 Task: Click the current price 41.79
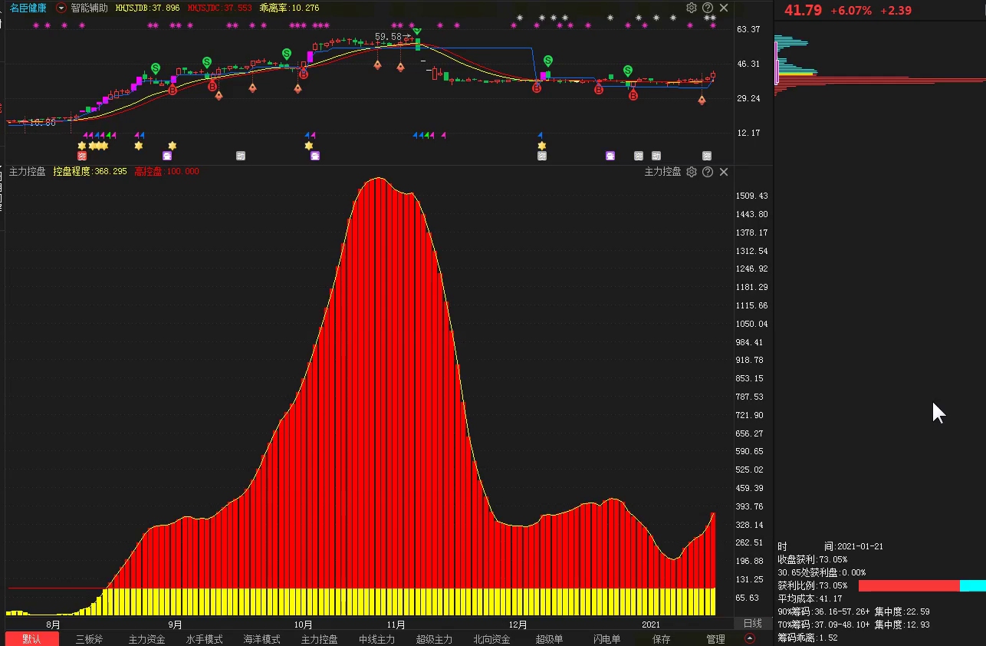[x=803, y=11]
